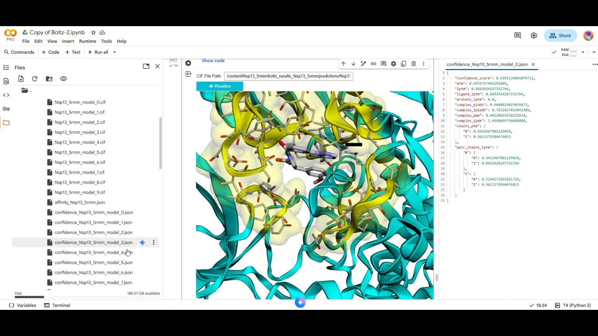Screen dimensions: 598x336
Task: Open the table of contents sidebar icon
Action: (6, 67)
